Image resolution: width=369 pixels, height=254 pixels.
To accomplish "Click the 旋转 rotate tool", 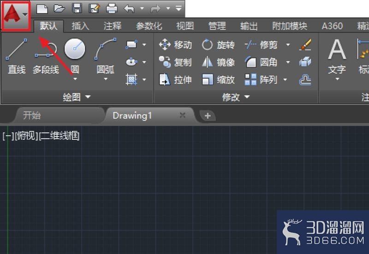I will tap(218, 44).
